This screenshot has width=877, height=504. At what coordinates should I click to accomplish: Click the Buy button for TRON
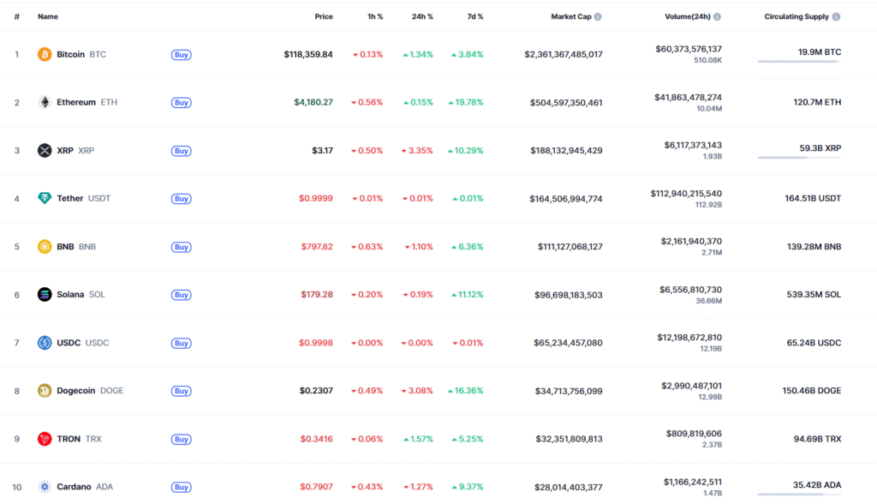coord(182,439)
